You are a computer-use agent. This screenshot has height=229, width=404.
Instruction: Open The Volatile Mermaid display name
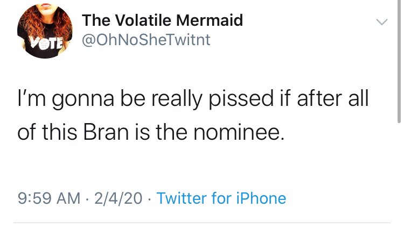(162, 20)
